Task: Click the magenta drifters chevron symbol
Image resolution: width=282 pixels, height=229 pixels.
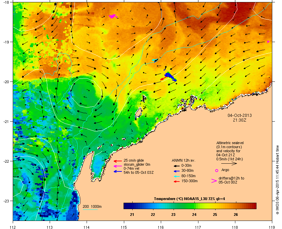Action: click(214, 181)
